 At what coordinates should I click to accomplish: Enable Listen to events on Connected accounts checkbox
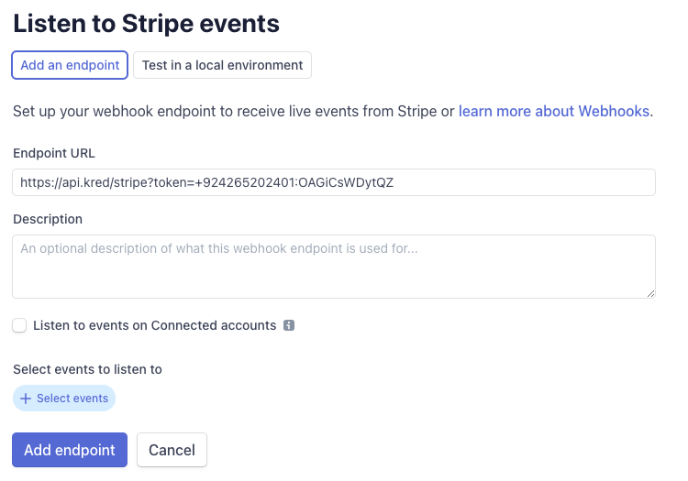click(19, 325)
